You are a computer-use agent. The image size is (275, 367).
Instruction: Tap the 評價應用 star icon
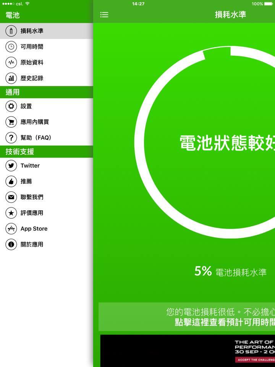(11, 213)
